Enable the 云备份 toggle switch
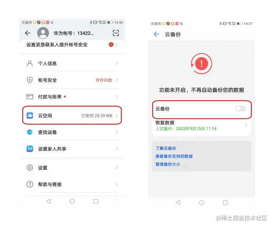 (241, 109)
